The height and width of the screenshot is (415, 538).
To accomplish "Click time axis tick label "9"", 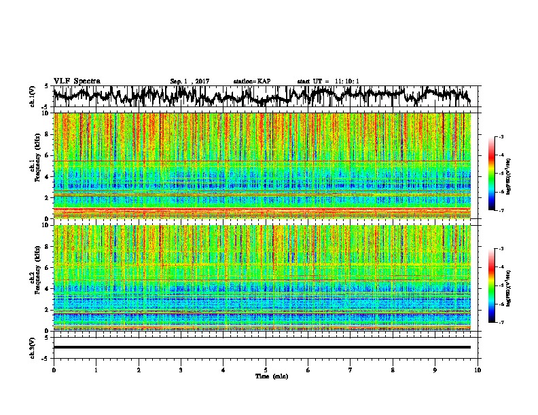I will coord(435,370).
